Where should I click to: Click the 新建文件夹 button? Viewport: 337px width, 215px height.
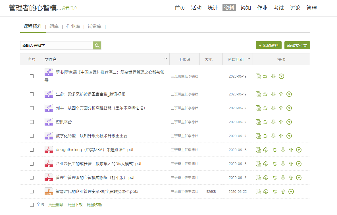(x=297, y=45)
